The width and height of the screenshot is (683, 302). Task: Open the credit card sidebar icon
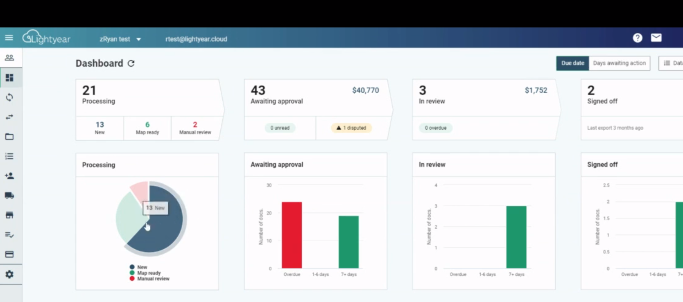pyautogui.click(x=9, y=255)
